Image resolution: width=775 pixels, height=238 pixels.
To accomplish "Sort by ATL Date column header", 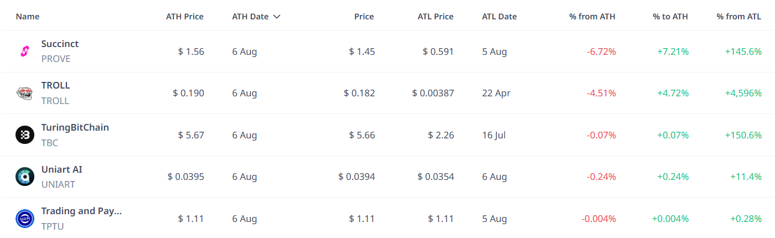I will coord(499,17).
